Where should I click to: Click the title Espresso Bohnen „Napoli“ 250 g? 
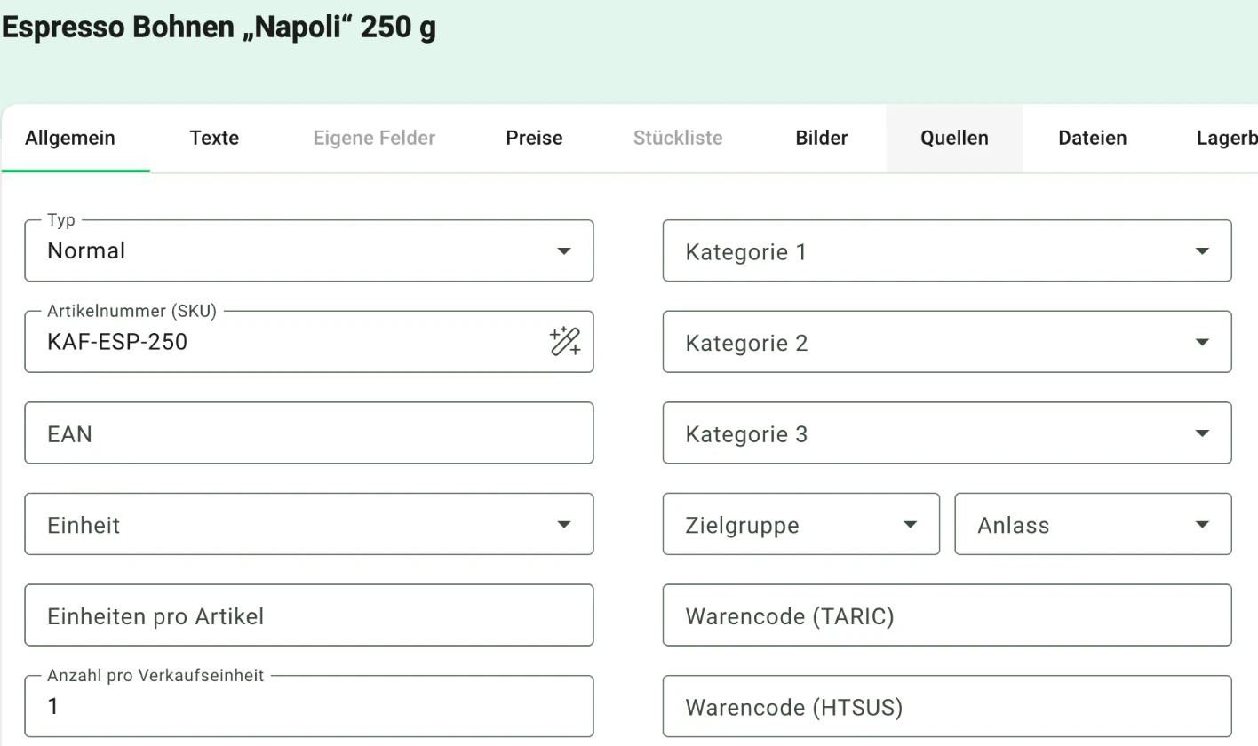219,28
